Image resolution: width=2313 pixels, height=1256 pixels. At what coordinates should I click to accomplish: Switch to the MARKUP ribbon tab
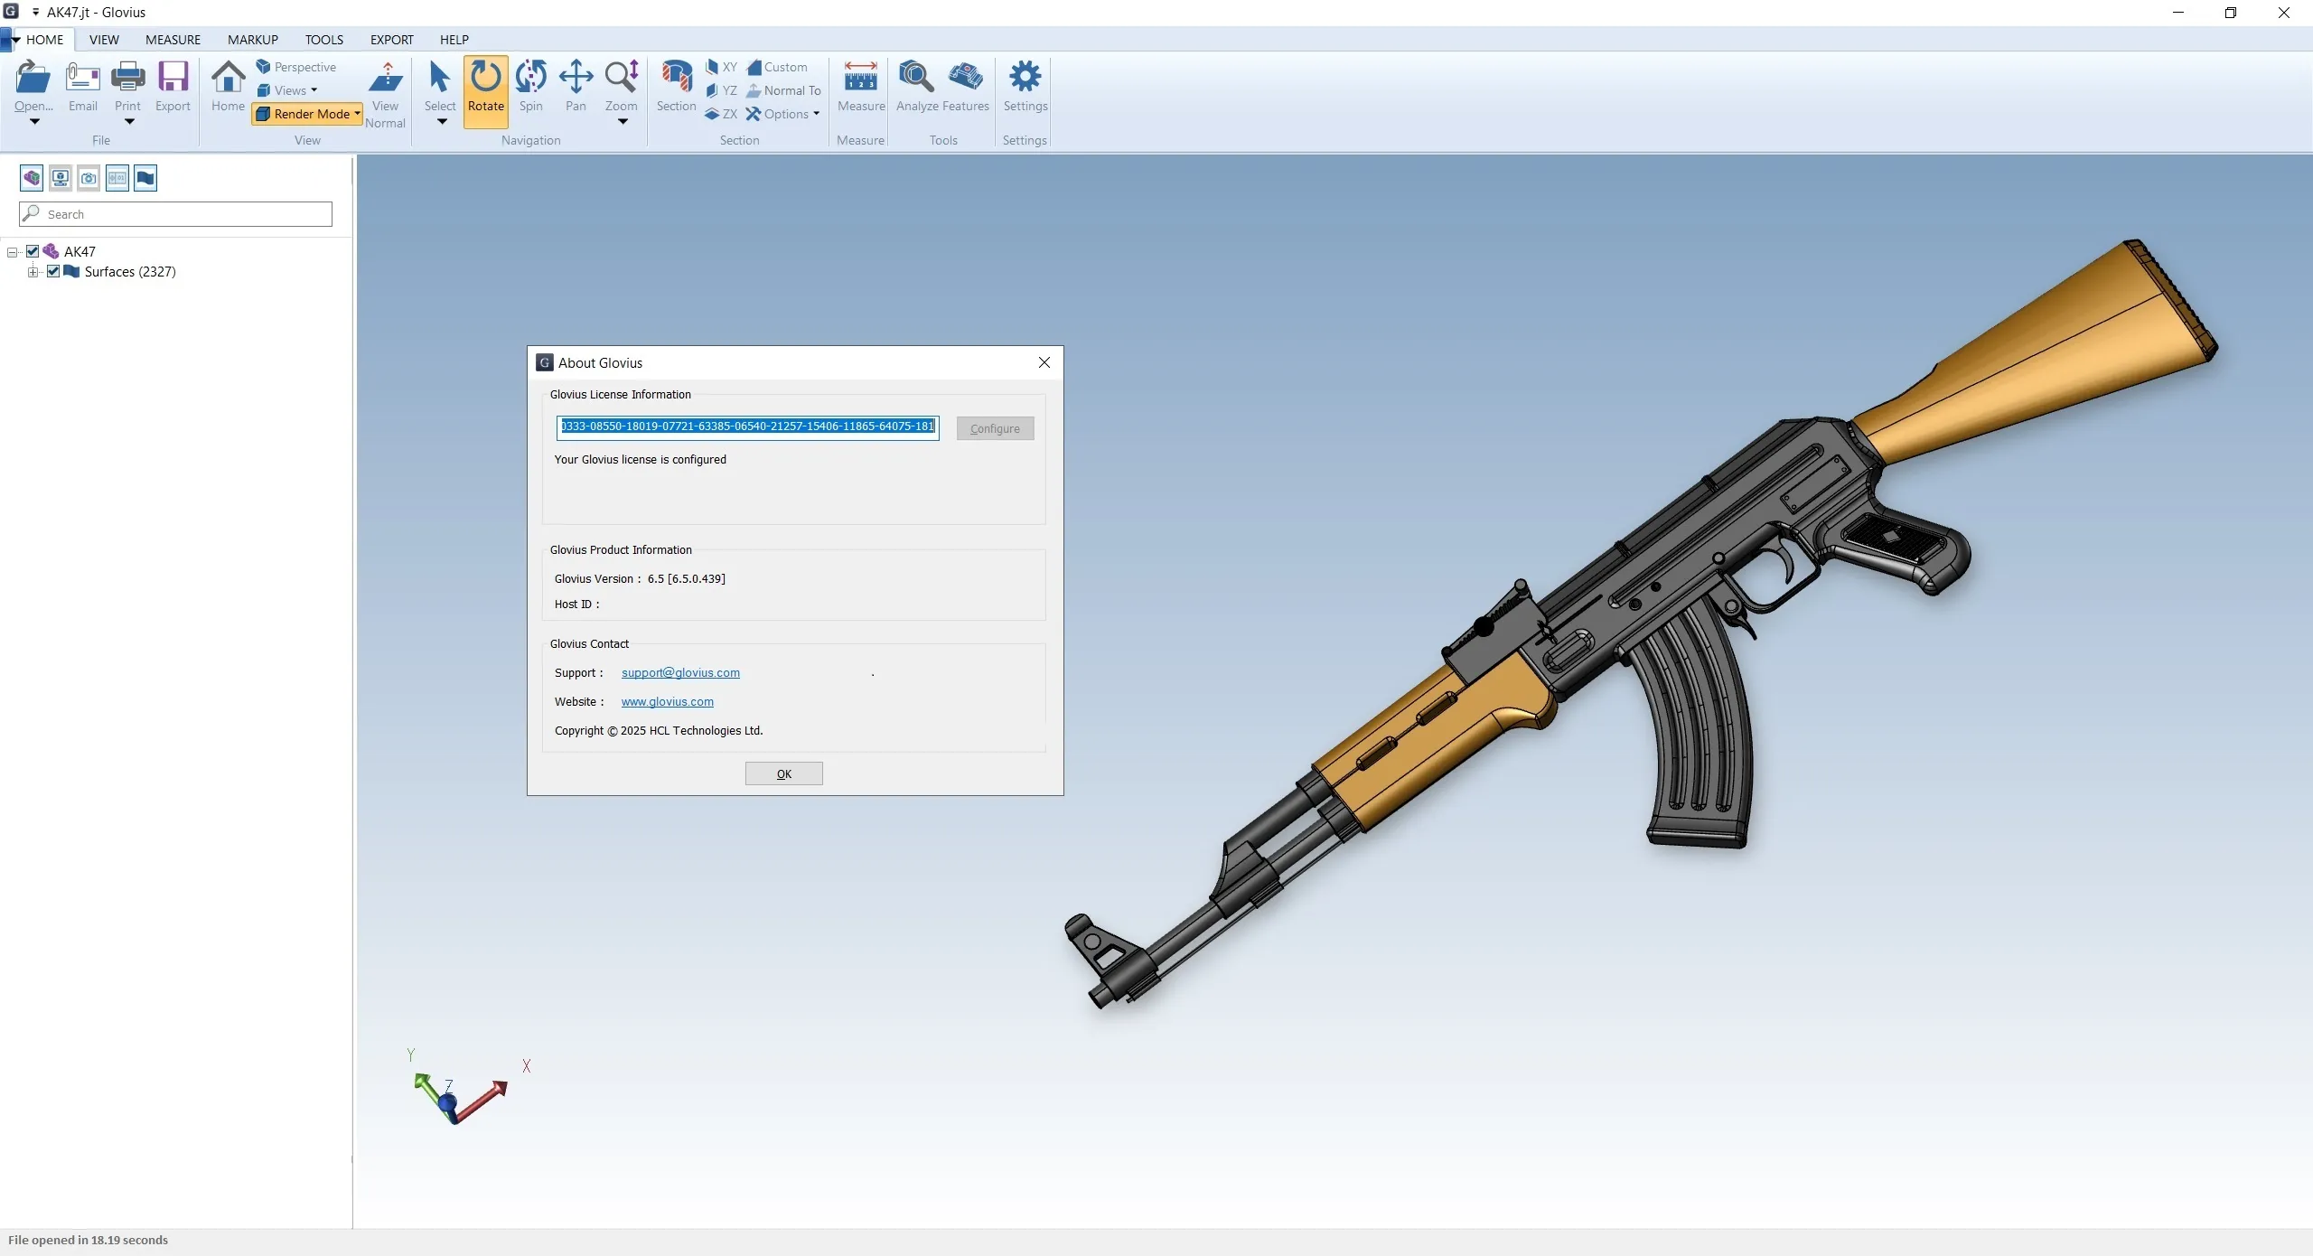coord(253,40)
